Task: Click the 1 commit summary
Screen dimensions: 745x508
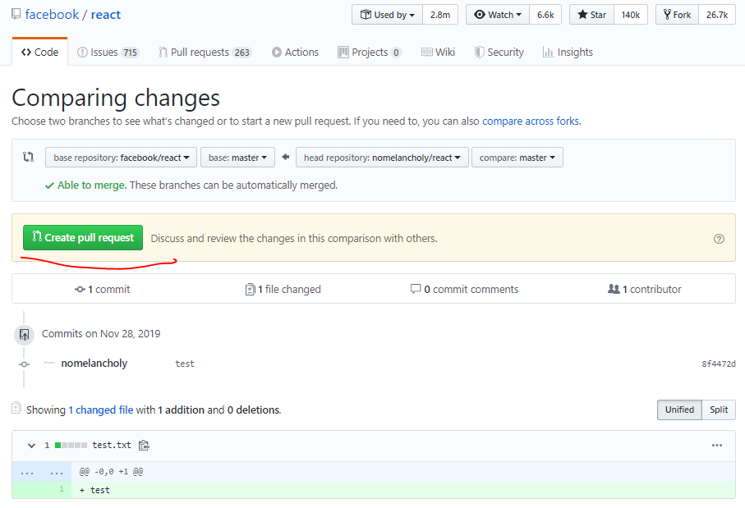Action: [x=102, y=289]
